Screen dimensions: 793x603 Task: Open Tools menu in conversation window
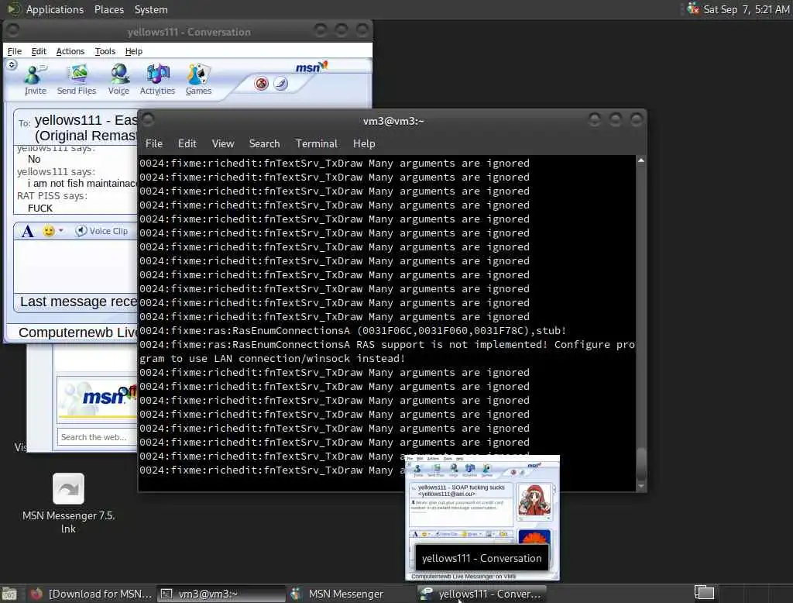(x=105, y=51)
